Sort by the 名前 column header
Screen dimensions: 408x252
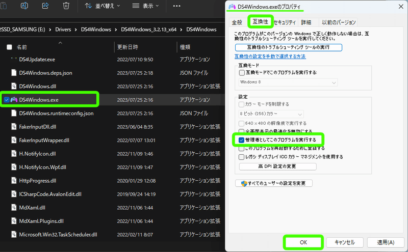22,47
